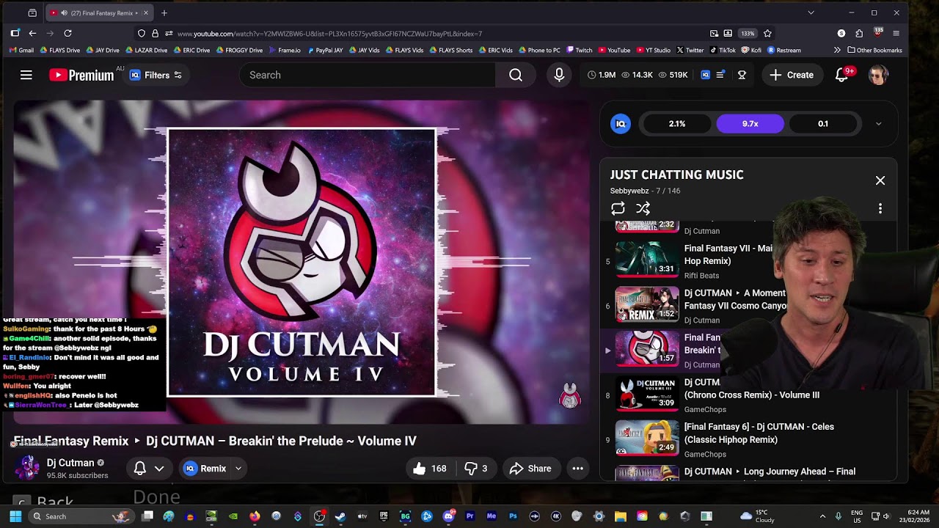Toggle playlist shuffle button

(643, 209)
